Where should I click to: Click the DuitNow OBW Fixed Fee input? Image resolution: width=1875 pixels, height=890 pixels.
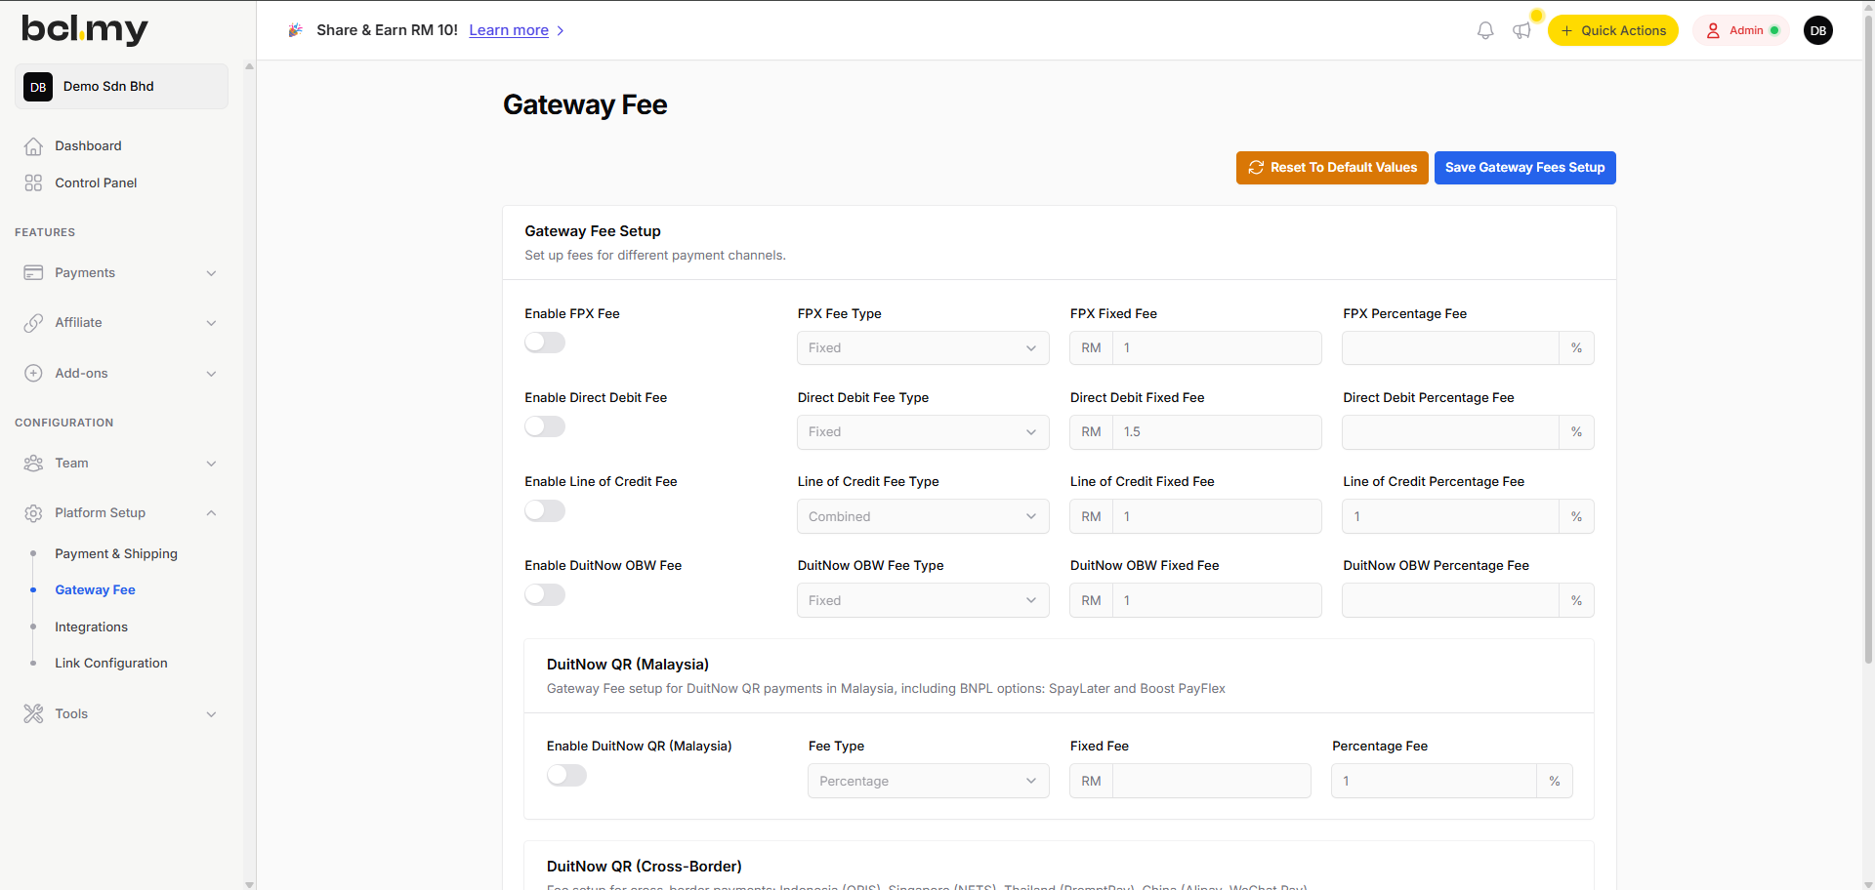(x=1217, y=600)
